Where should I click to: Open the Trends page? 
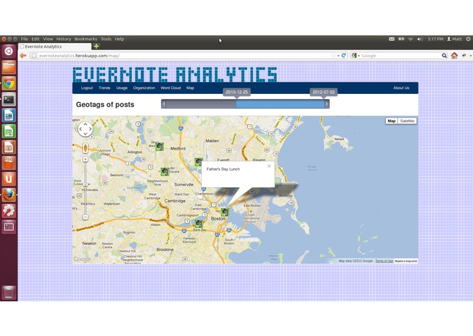(x=104, y=88)
